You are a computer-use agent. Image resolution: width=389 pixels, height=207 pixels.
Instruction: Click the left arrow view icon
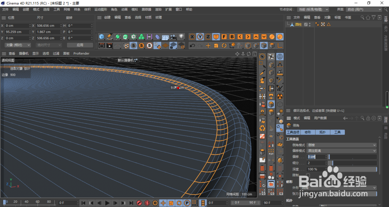point(240,37)
